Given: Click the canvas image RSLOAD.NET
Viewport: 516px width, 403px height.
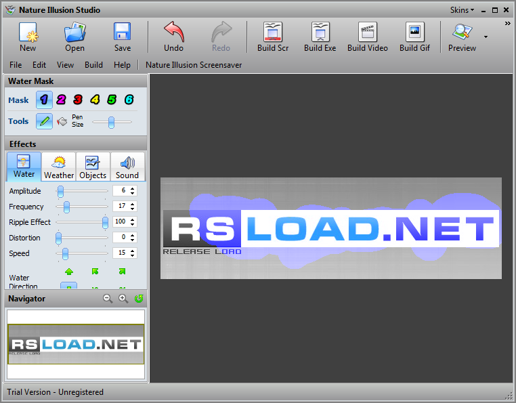Looking at the screenshot, I should point(331,228).
